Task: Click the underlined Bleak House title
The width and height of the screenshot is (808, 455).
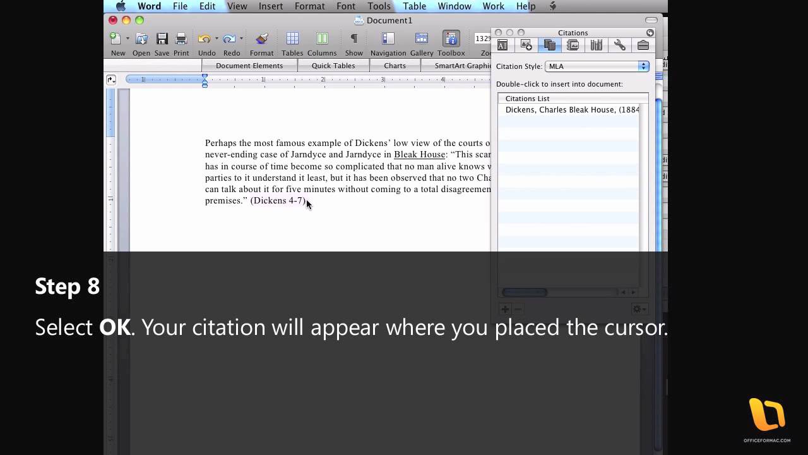Action: coord(419,154)
